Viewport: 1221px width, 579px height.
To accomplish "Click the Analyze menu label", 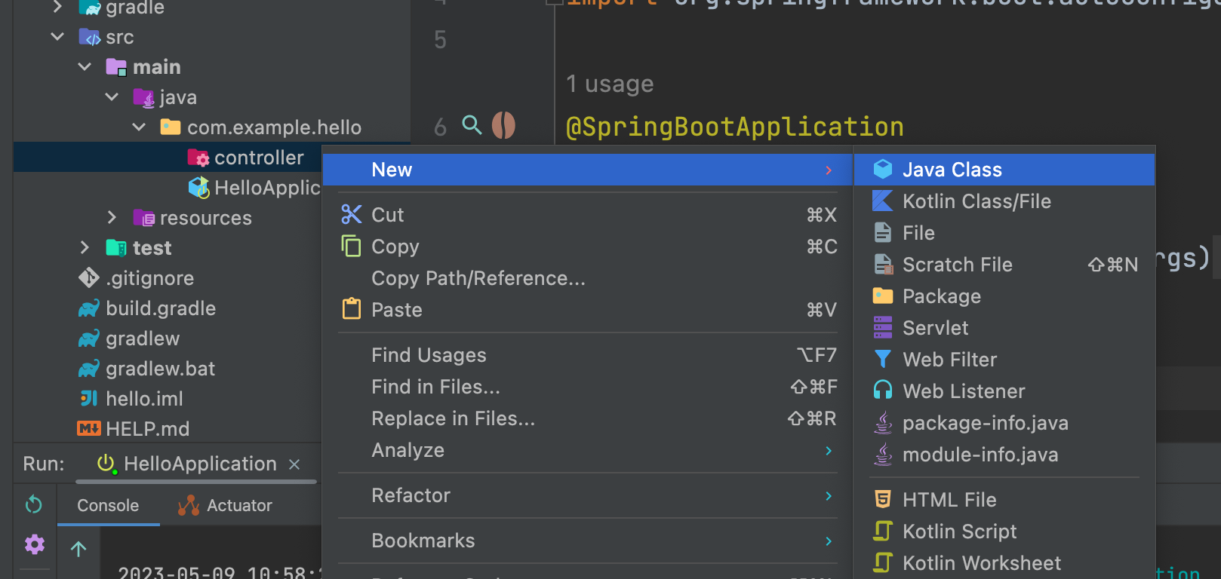I will point(408,450).
